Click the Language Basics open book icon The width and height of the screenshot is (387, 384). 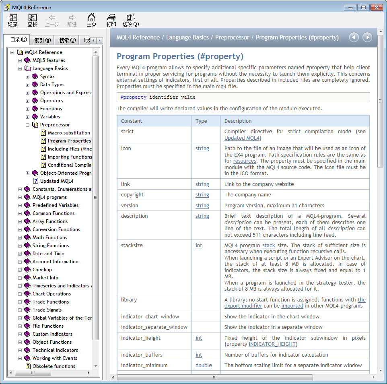27,68
